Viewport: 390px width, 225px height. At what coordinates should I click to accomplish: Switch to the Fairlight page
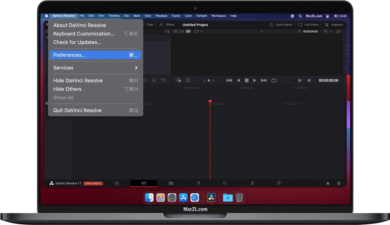point(252,183)
